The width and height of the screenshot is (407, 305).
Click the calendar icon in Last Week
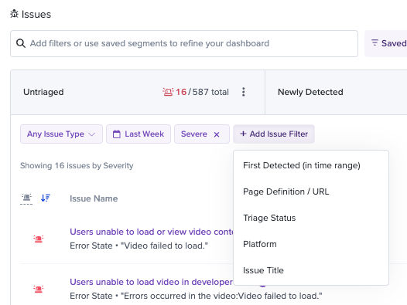(117, 134)
